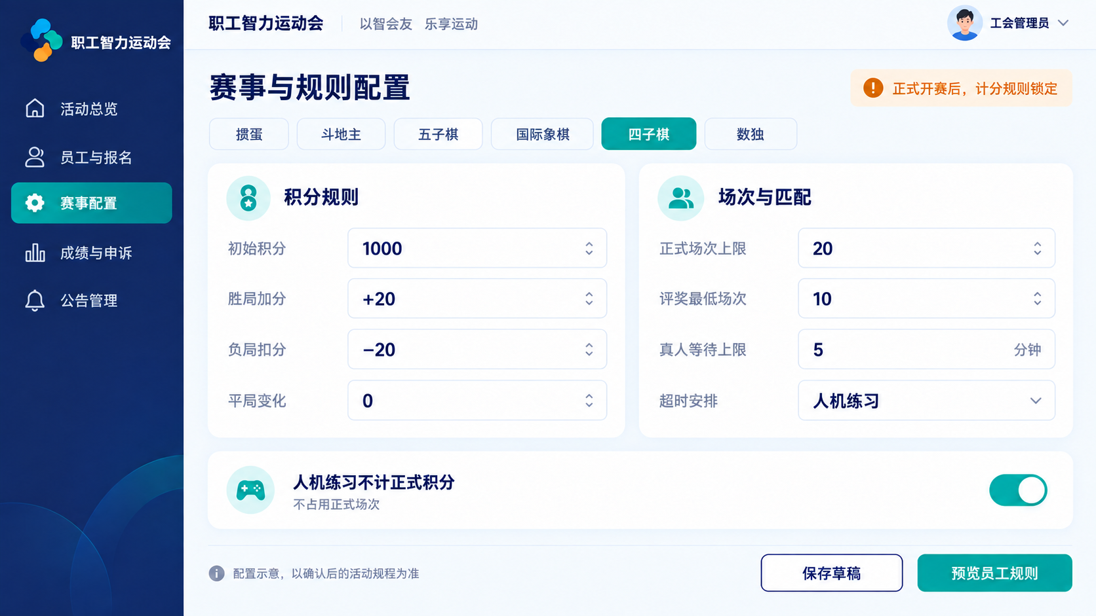Click the 工会管理员 user name
Viewport: 1096px width, 616px height.
pyautogui.click(x=1019, y=23)
